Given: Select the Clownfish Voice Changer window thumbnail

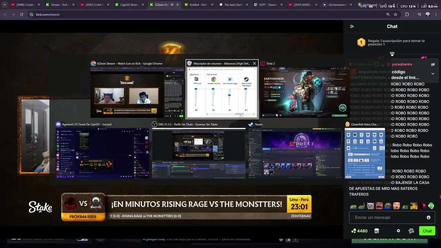Looking at the screenshot, I should 365,153.
